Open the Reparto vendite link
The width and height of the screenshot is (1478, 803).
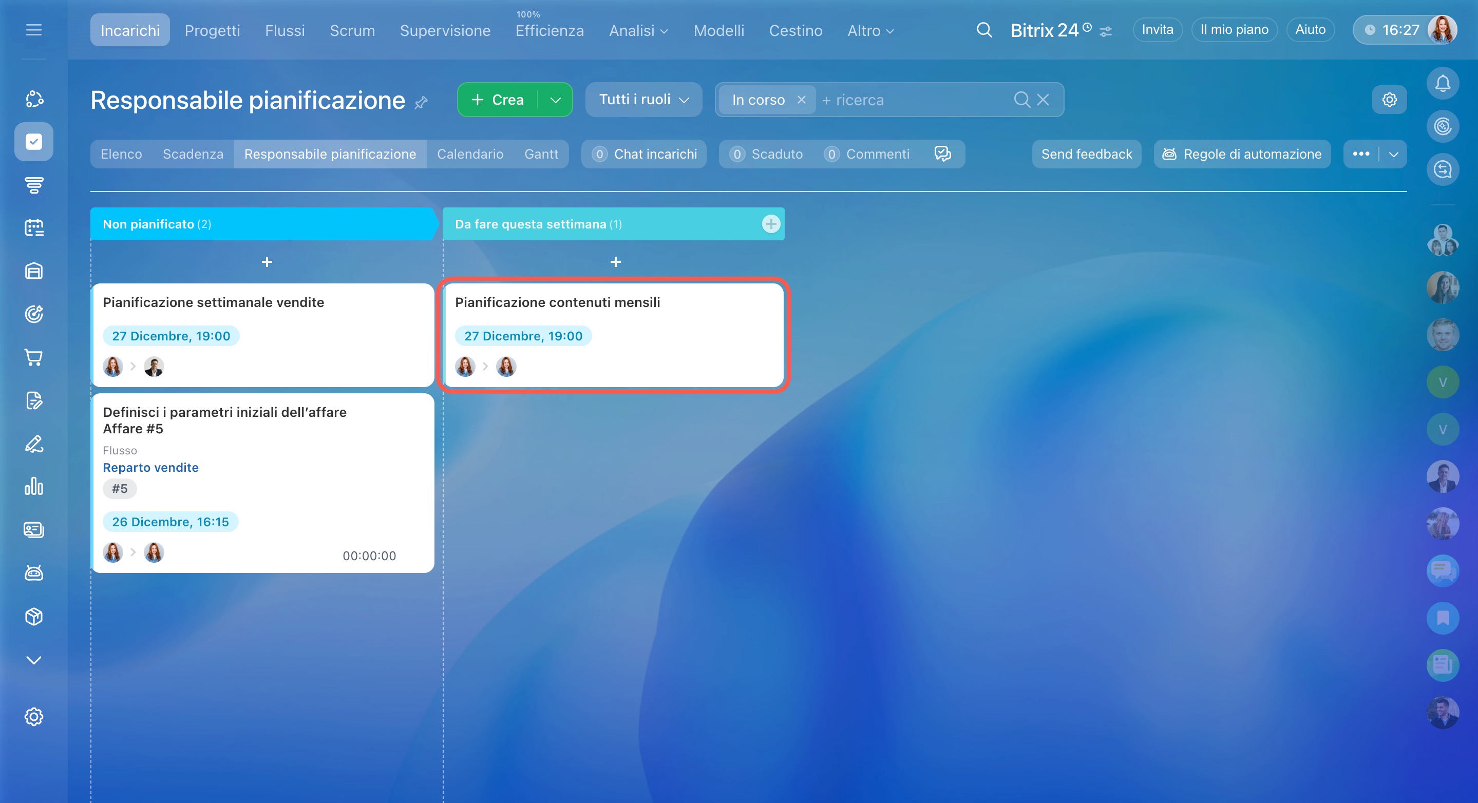click(150, 467)
